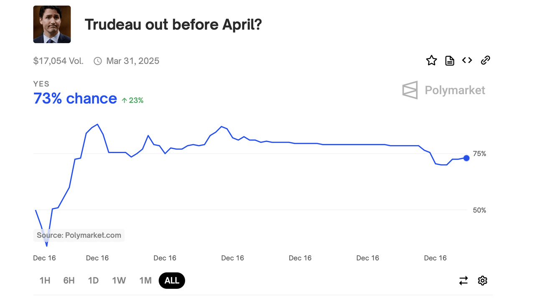This screenshot has height=301, width=535.
Task: Copy market link via chain icon
Action: click(485, 61)
